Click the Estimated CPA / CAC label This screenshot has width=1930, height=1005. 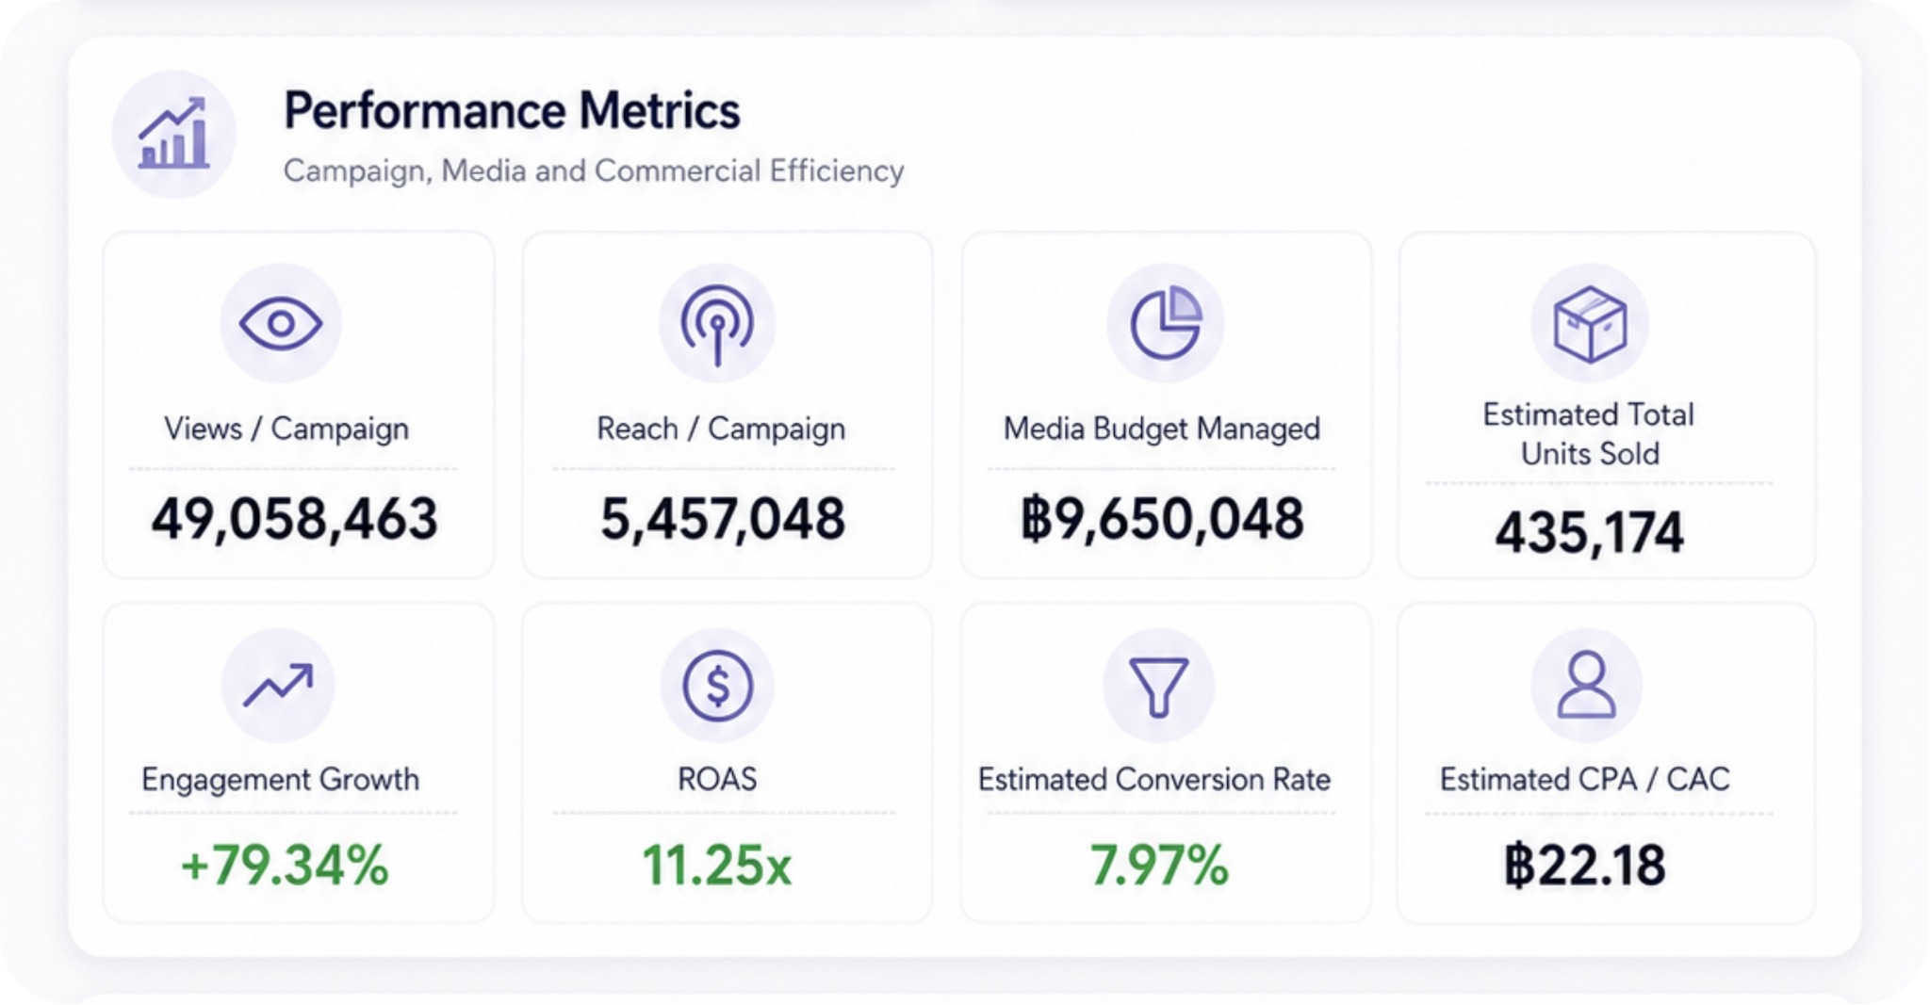pyautogui.click(x=1585, y=779)
